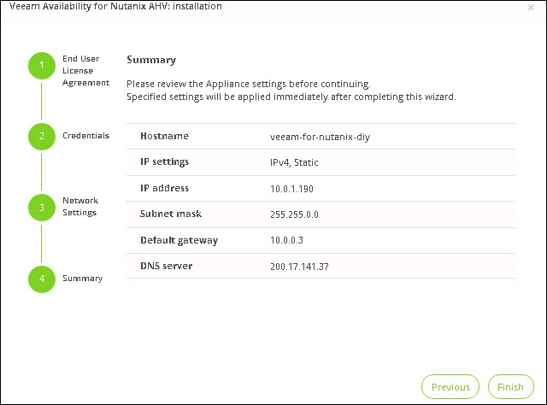Click the DNS server row label
Screen dimensions: 547x405
coord(166,267)
